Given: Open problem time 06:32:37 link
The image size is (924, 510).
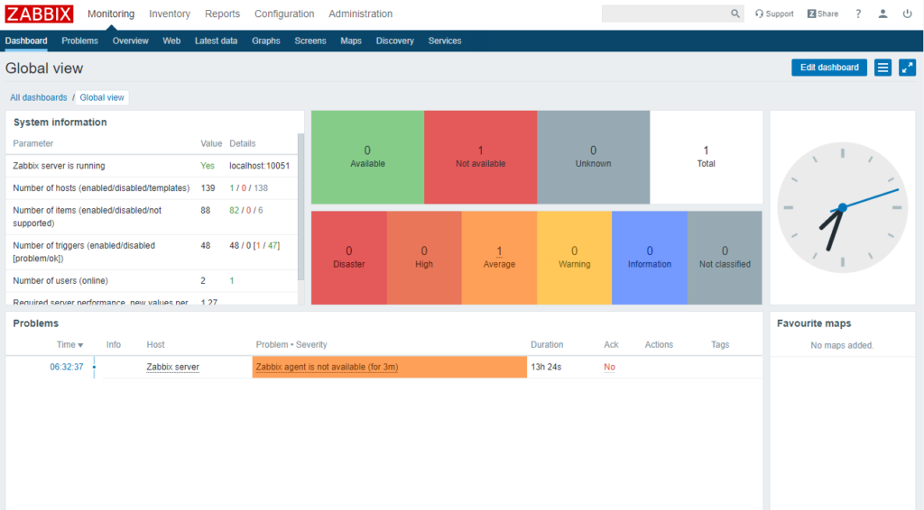Looking at the screenshot, I should point(67,367).
